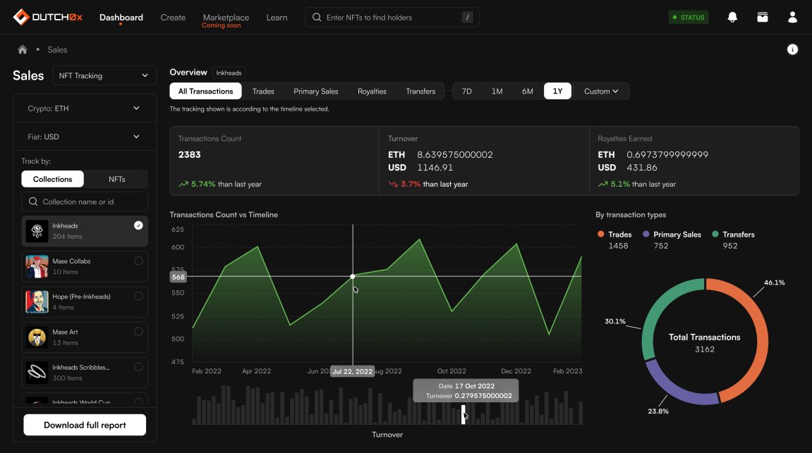
Task: Click the slash shortcut key badge
Action: tap(467, 17)
